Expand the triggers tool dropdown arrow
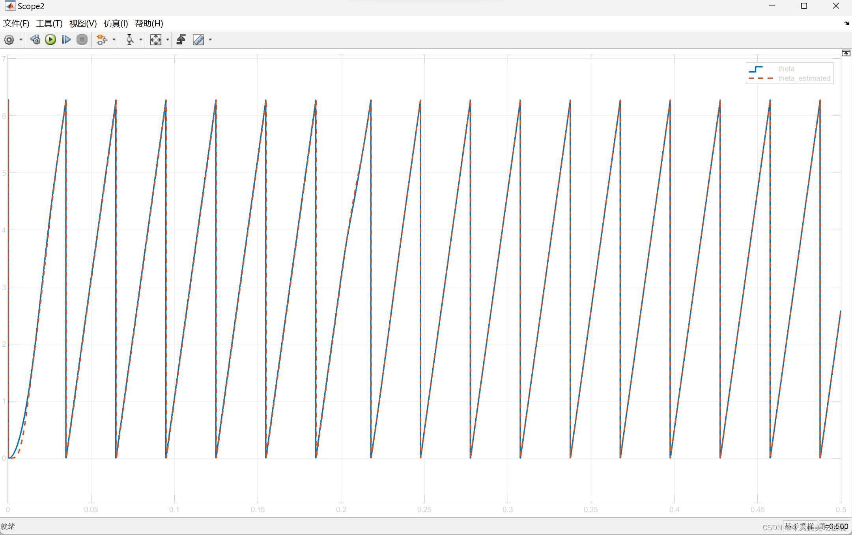Image resolution: width=852 pixels, height=535 pixels. point(141,39)
